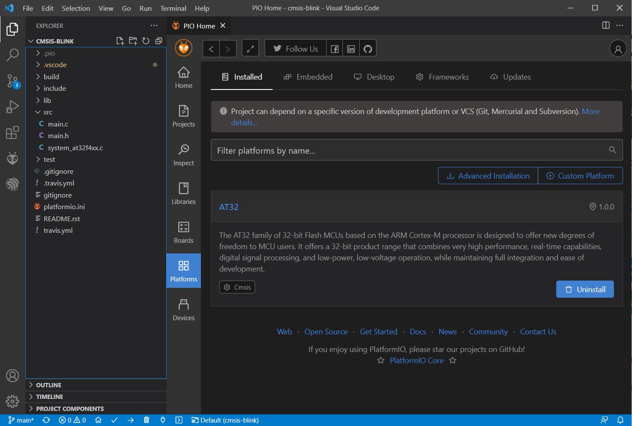
Task: Switch to the Desktop platforms tab
Action: [374, 77]
